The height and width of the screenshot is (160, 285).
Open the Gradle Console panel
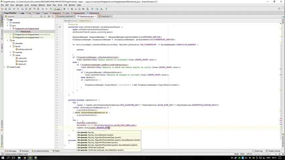coord(273,151)
